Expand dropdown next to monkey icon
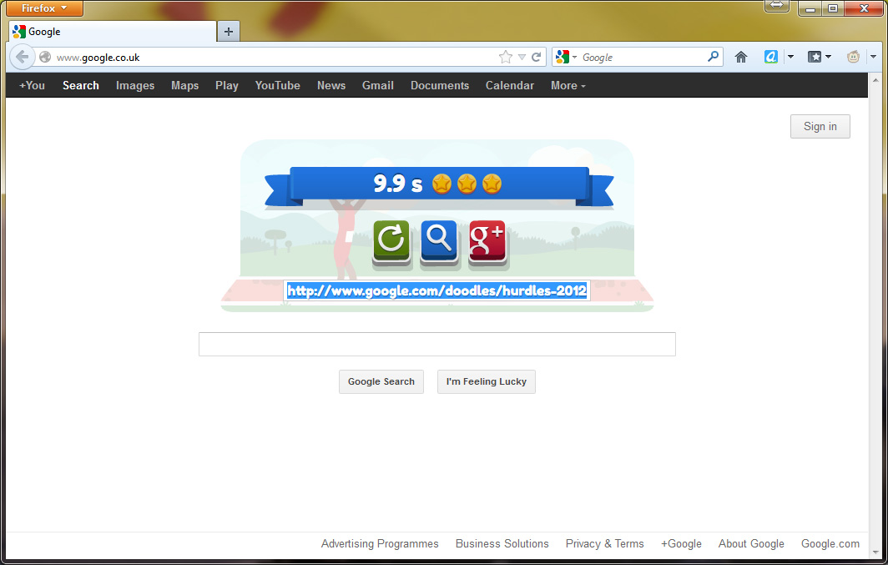 point(873,58)
